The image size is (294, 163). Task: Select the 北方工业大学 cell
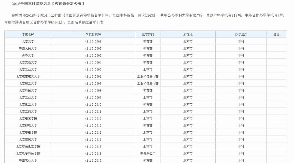point(28,97)
